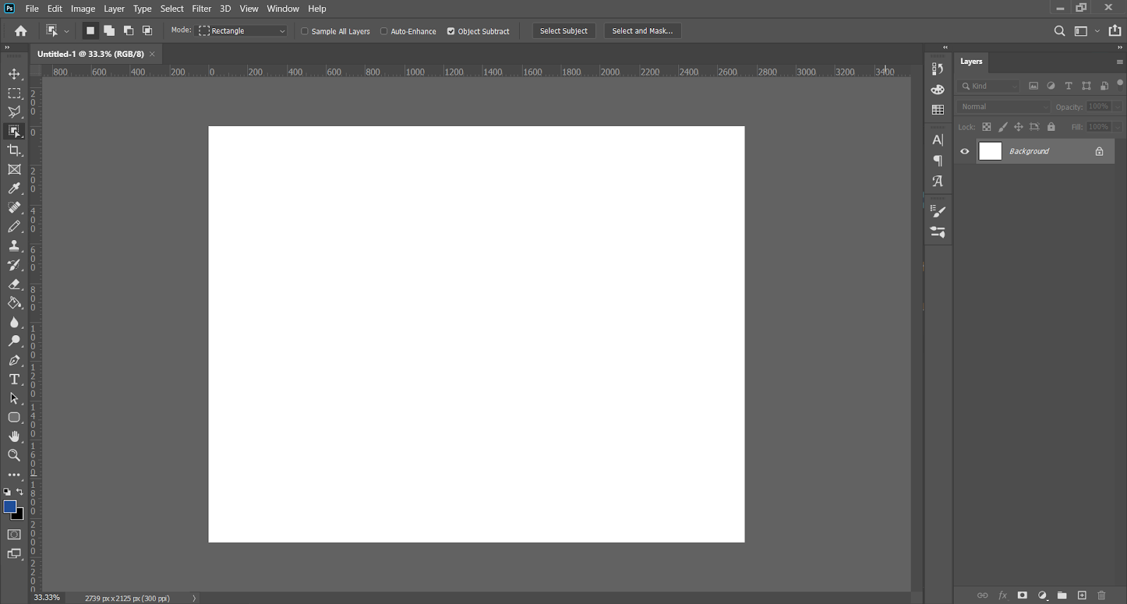Viewport: 1127px width, 604px height.
Task: Toggle lock image pixels brush icon
Action: tap(1003, 127)
